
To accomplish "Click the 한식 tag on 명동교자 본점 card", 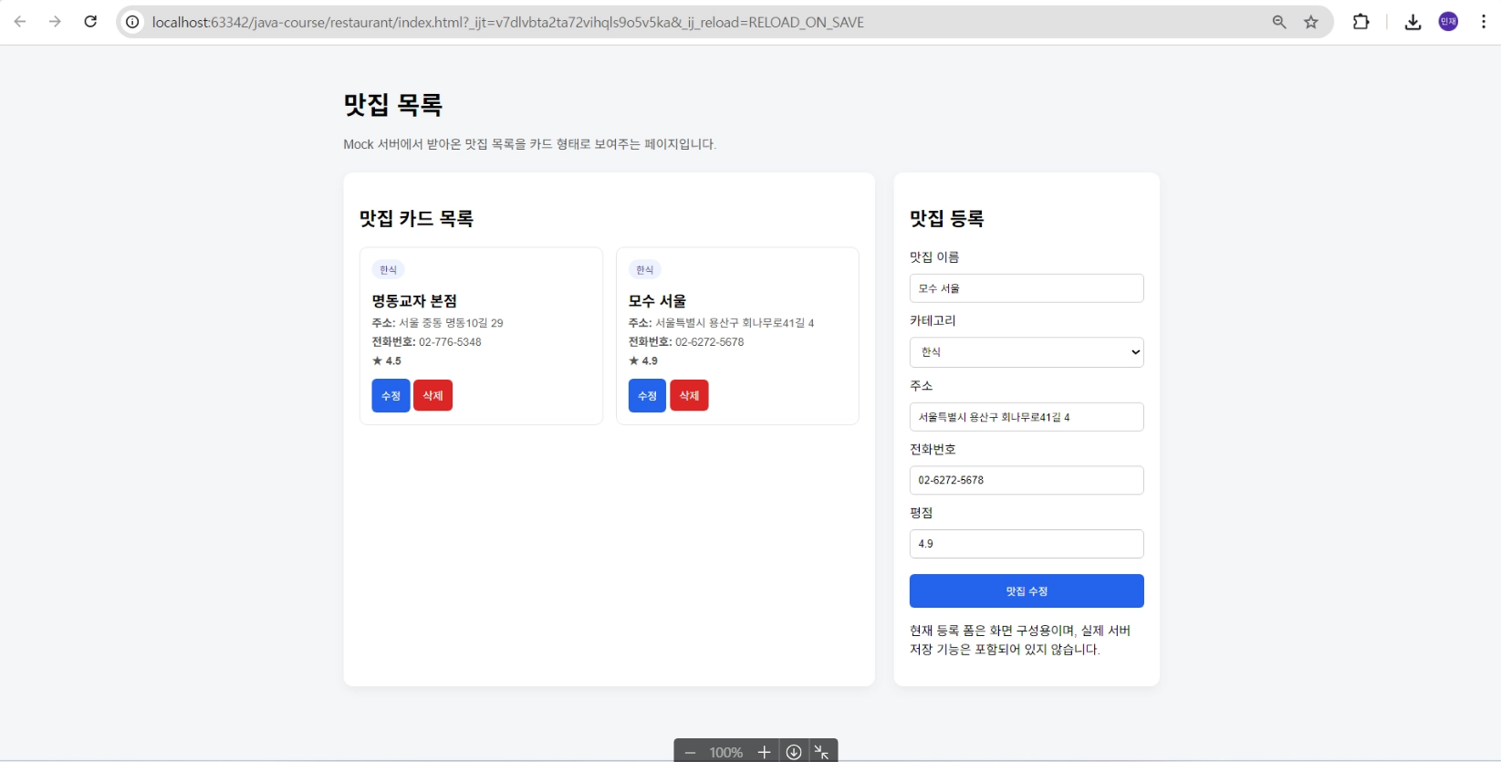I will (x=388, y=270).
